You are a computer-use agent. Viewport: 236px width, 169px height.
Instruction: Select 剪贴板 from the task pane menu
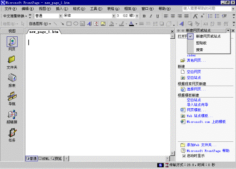pyautogui.click(x=201, y=43)
